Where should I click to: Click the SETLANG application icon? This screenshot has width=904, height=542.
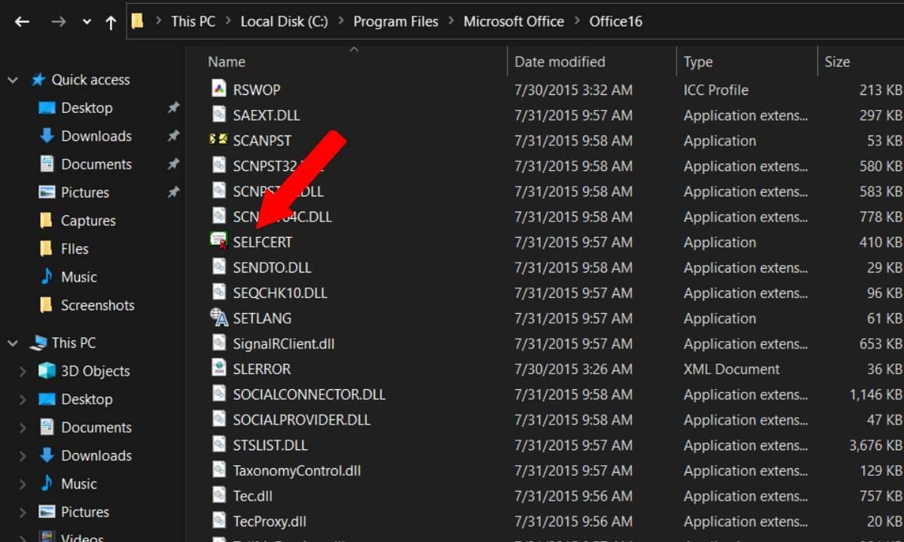tap(218, 318)
